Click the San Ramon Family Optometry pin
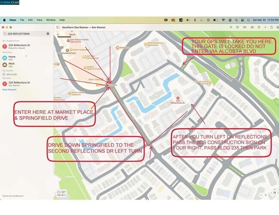The height and width of the screenshot is (215, 279). tap(68, 41)
